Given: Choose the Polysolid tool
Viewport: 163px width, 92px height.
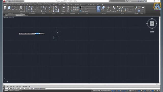Looking at the screenshot, I should point(15,7).
